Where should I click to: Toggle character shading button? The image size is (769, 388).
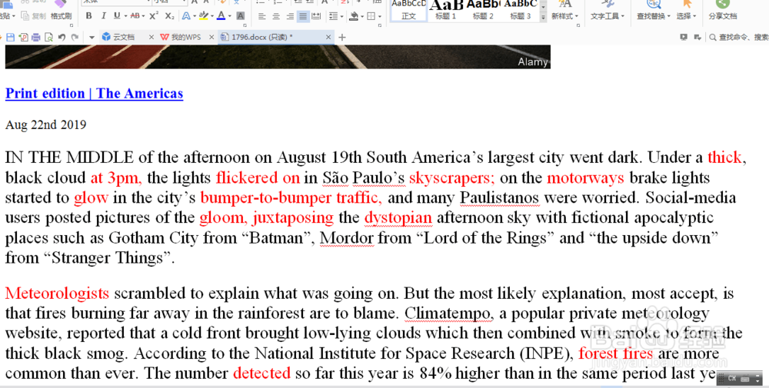(241, 15)
